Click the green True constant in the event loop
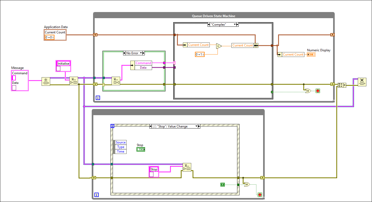This screenshot has height=202, width=372. pos(222,184)
